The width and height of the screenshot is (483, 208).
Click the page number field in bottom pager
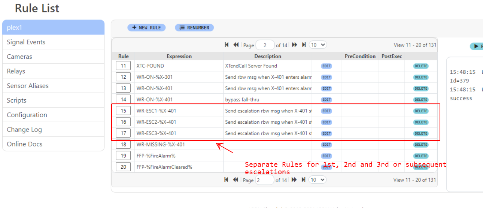pyautogui.click(x=265, y=180)
